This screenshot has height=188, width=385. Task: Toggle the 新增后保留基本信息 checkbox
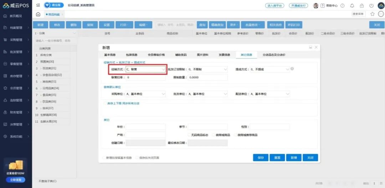click(x=104, y=158)
